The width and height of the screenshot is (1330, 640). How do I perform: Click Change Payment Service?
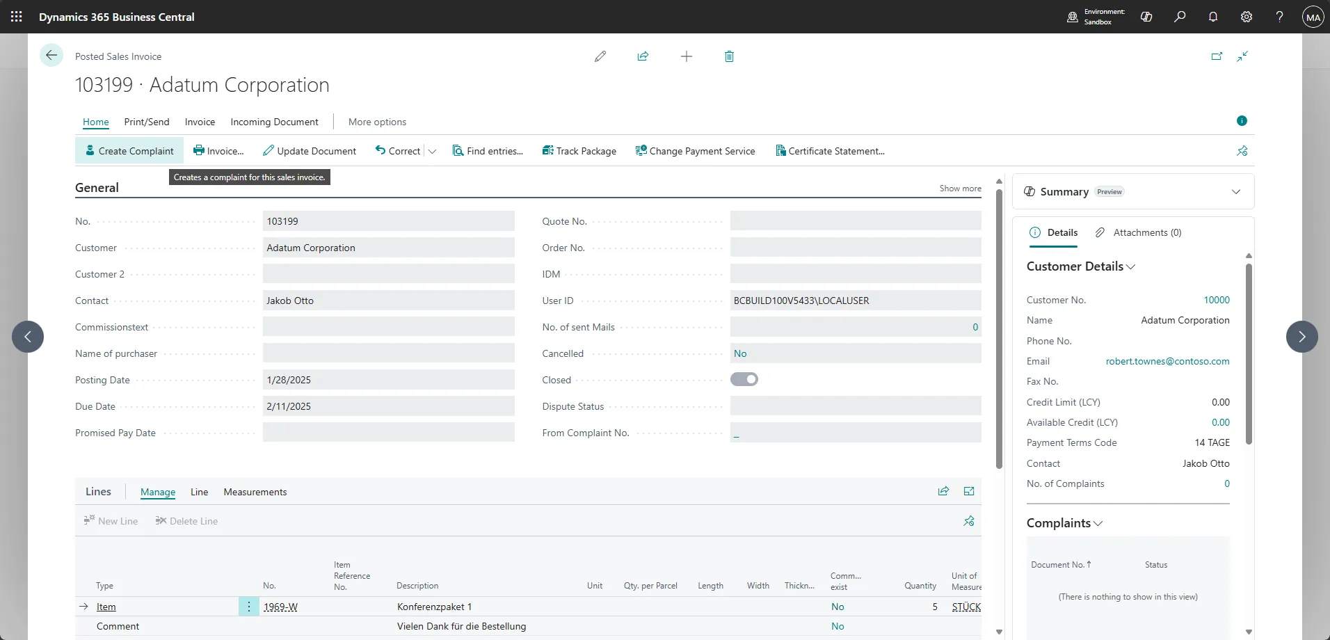(696, 151)
